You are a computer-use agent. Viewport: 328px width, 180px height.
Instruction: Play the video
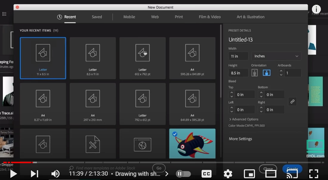(13, 174)
